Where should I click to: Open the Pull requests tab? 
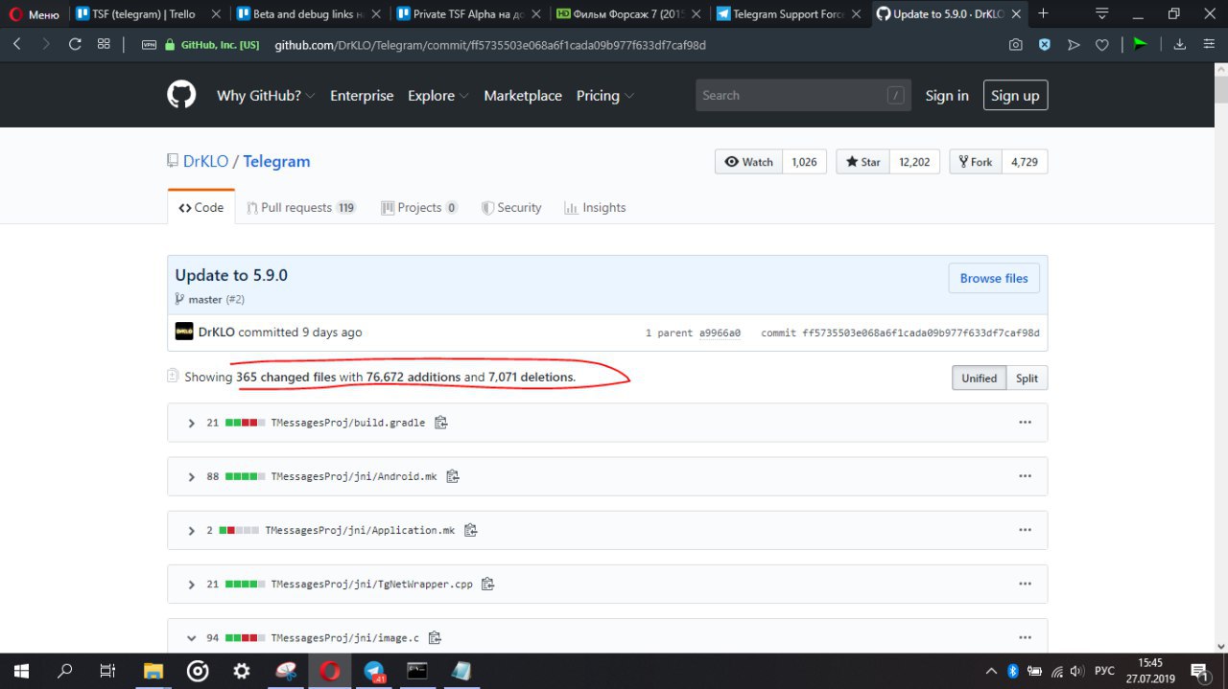pos(301,207)
